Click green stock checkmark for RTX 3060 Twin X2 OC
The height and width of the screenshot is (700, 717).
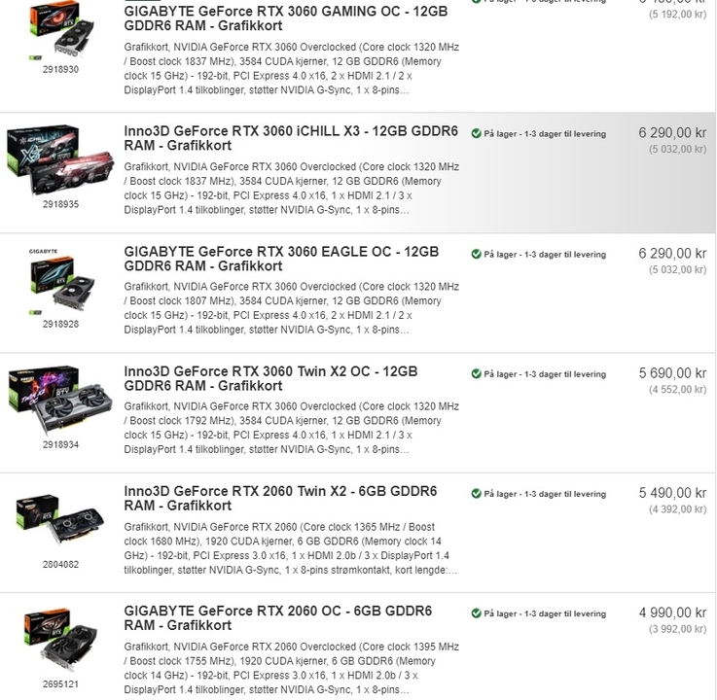click(x=476, y=373)
